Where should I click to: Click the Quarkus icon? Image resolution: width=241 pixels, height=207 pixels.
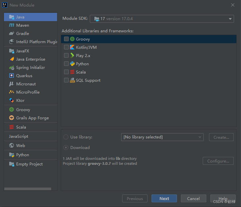point(12,76)
